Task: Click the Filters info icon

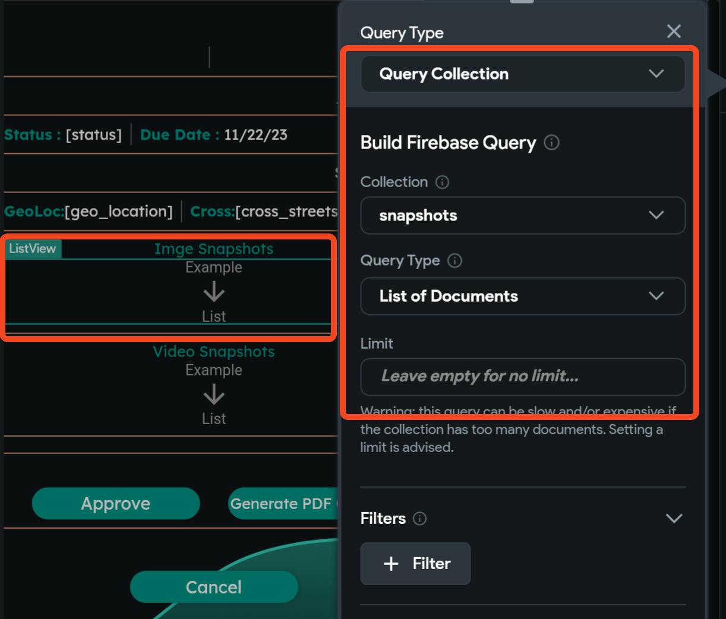Action: pyautogui.click(x=419, y=519)
